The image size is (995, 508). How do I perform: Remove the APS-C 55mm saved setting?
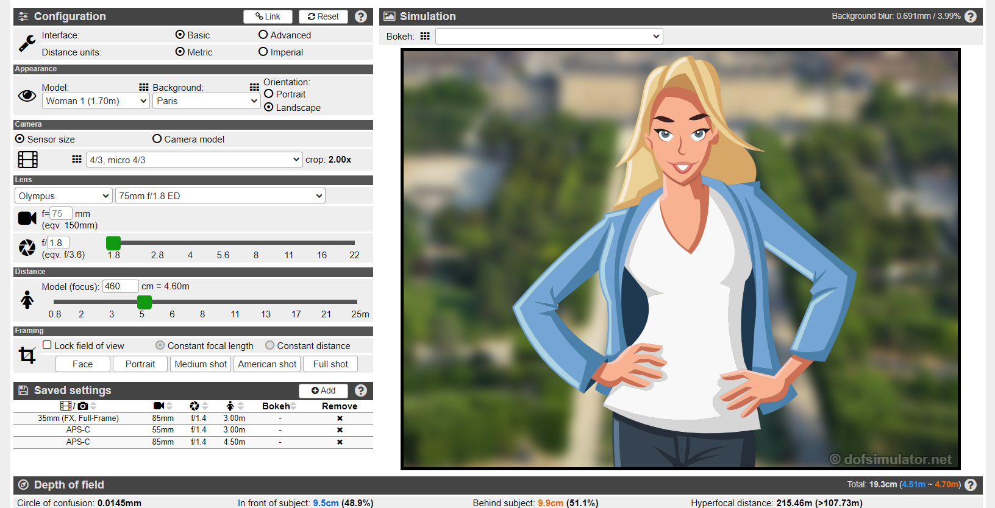tap(340, 430)
